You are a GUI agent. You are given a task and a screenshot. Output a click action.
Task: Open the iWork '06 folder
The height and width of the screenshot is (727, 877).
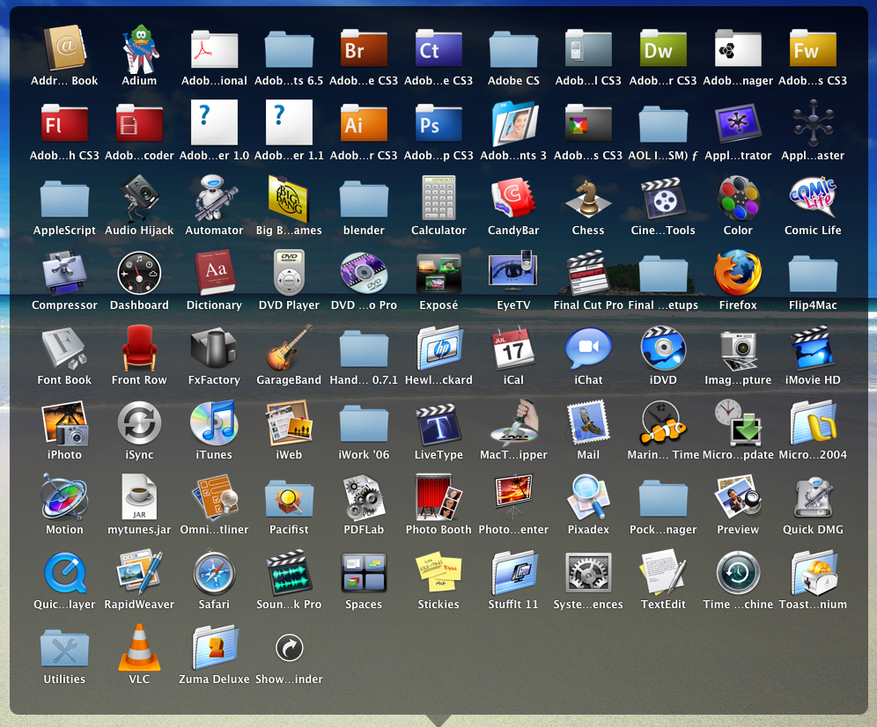point(364,422)
